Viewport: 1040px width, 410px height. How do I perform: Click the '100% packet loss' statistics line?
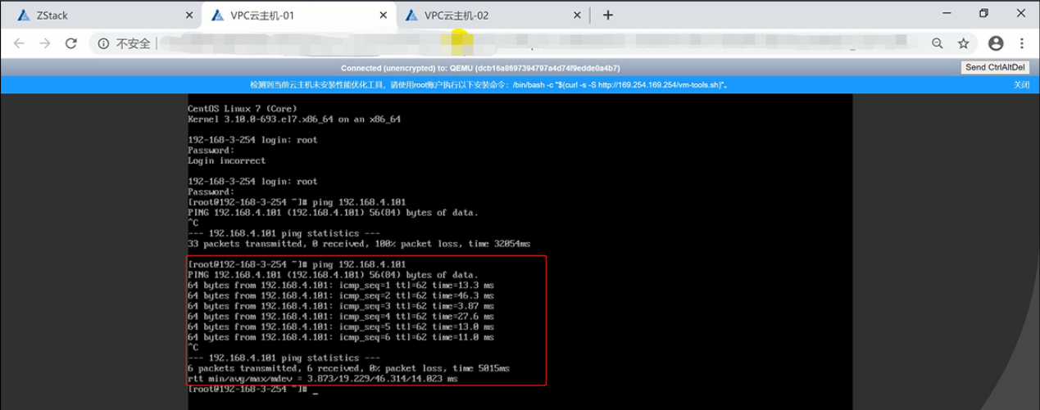(358, 244)
